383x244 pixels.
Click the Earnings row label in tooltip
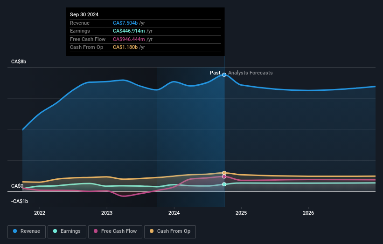(80, 31)
